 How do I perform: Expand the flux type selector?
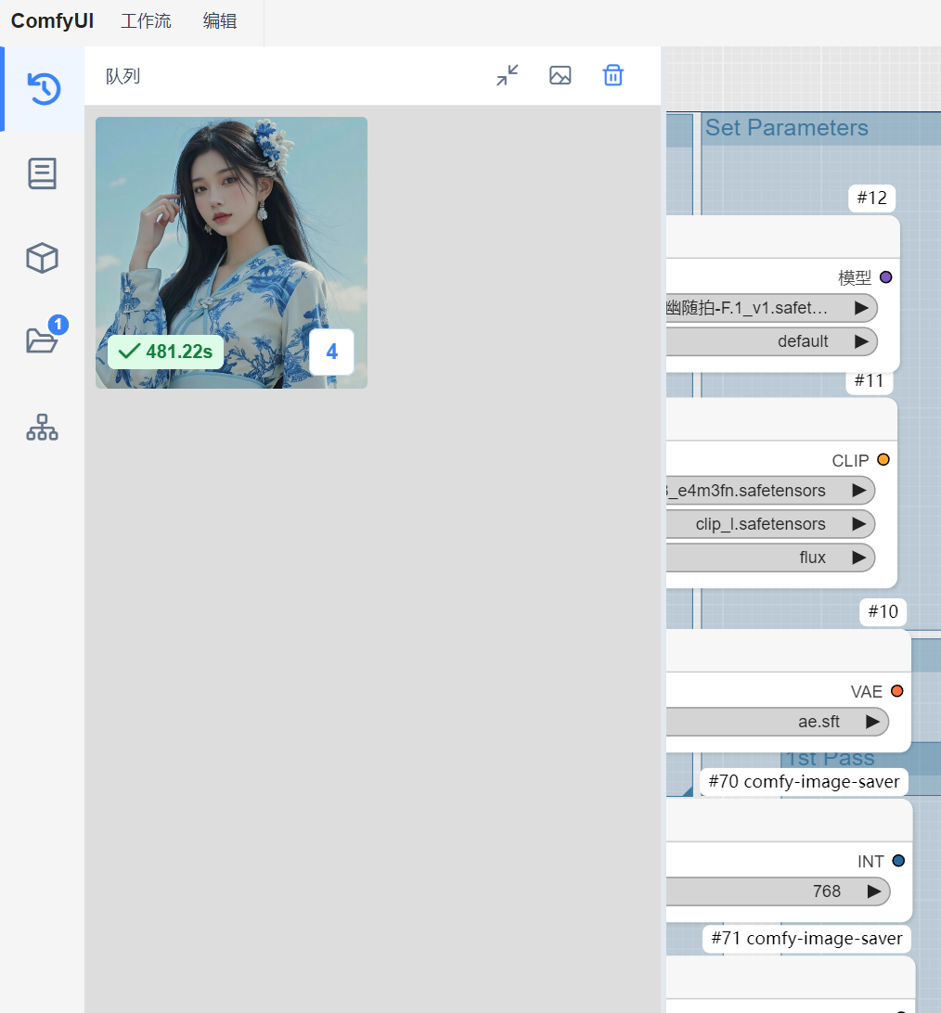pos(770,557)
